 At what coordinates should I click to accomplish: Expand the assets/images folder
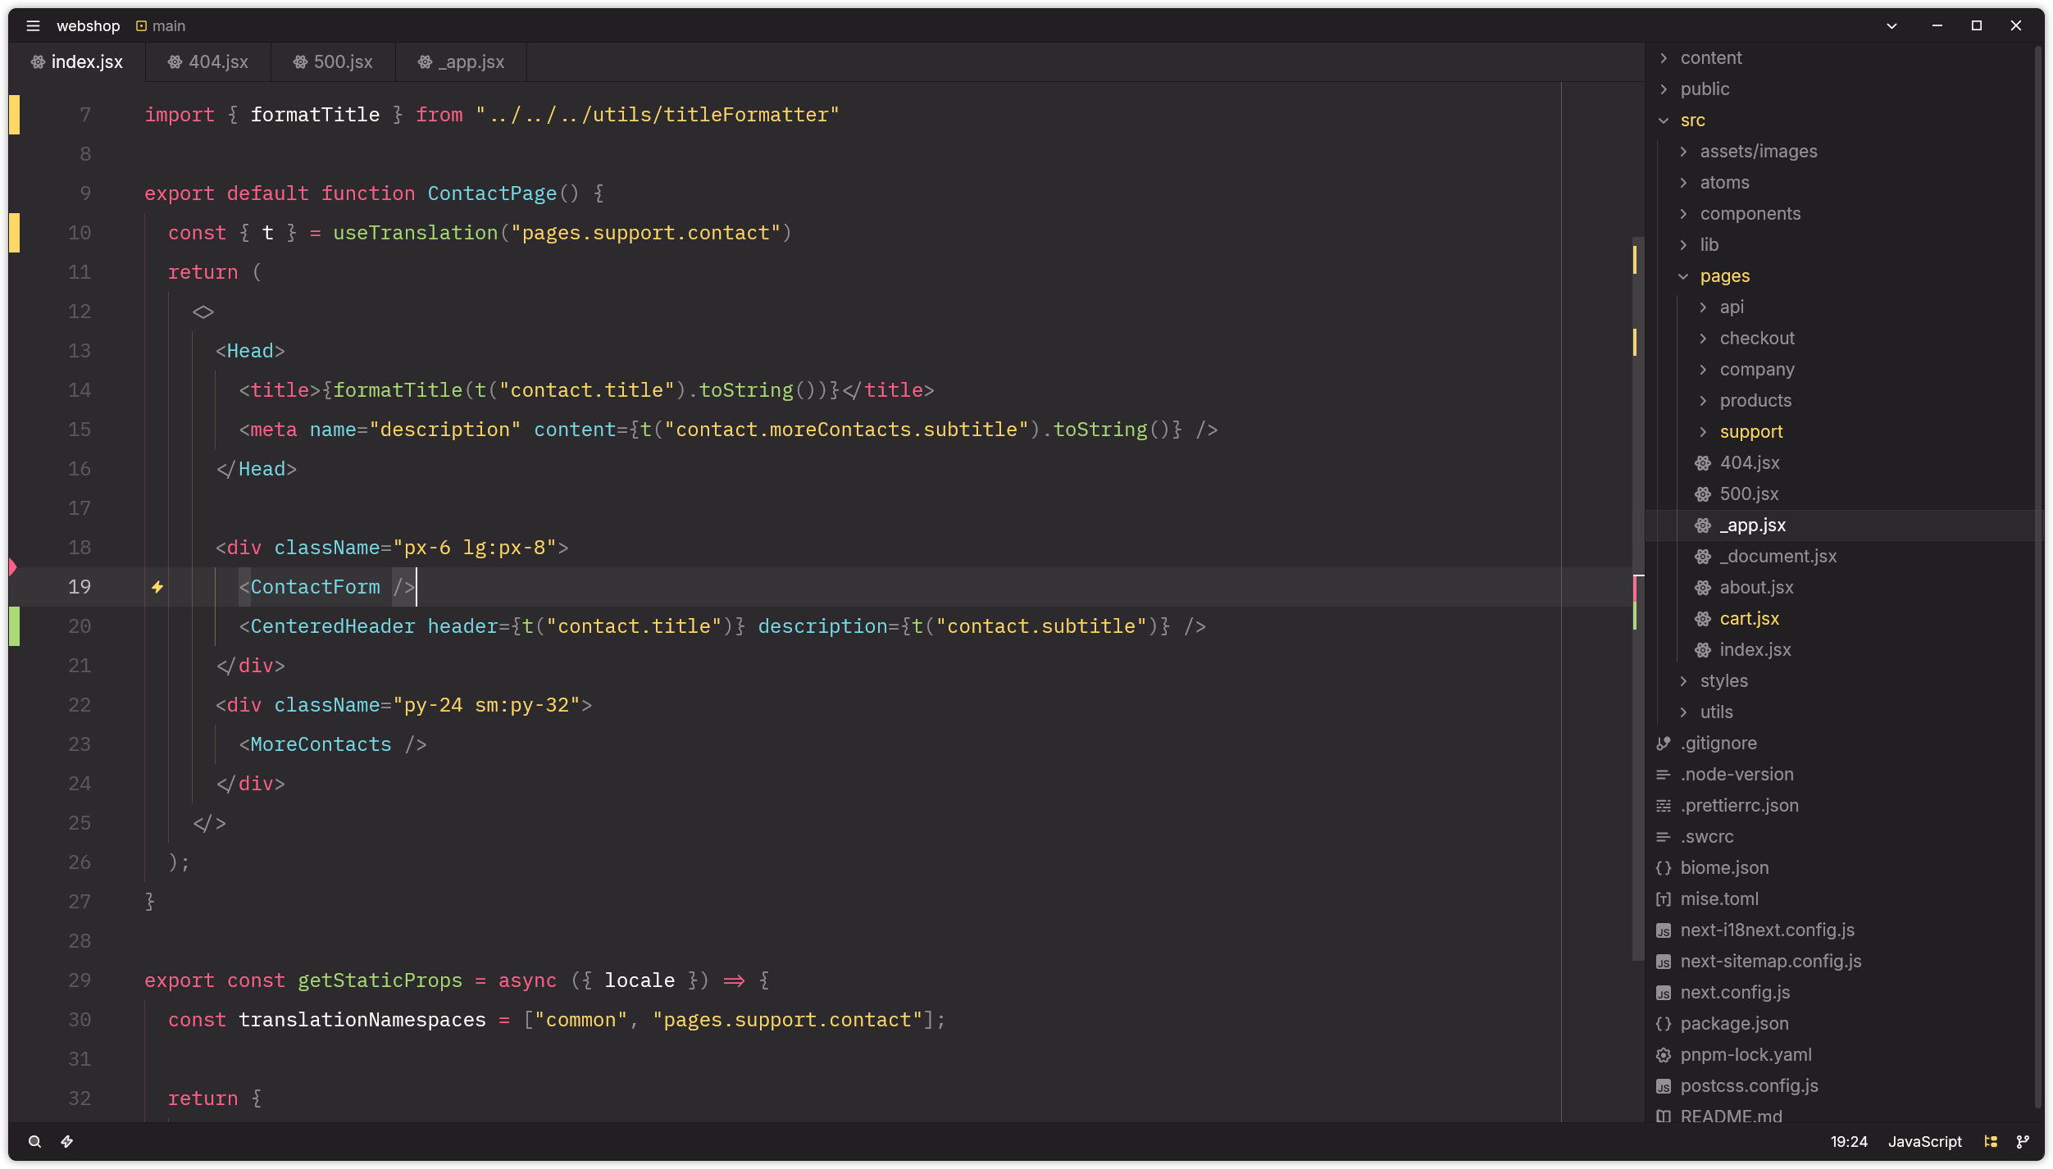coord(1683,152)
